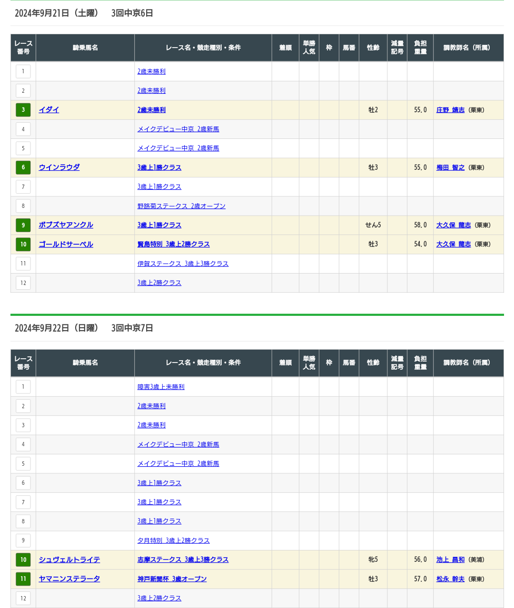Image resolution: width=514 pixels, height=608 pixels.
Task: Click green race number 10 badge for シュヴェルトライテ
Action: (x=23, y=559)
